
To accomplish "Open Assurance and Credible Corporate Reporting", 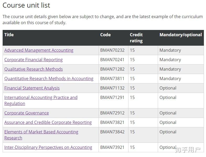I will click(x=48, y=122).
